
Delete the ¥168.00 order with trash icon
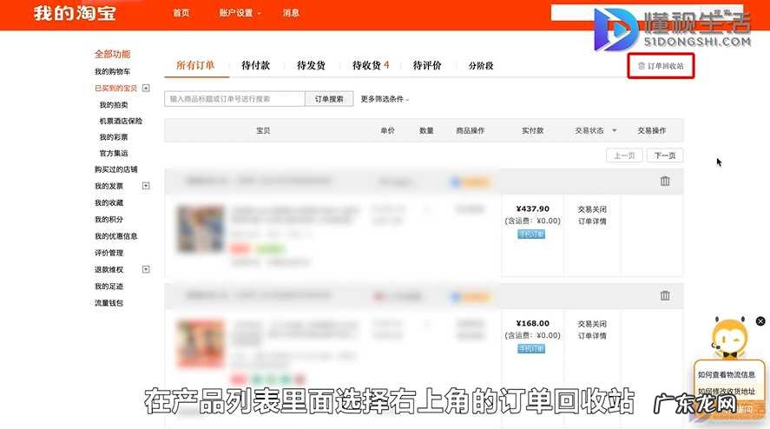tap(665, 296)
